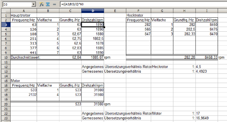Click cell containing 1885
Viewport: 227px width, 122px height.
[x=93, y=48]
